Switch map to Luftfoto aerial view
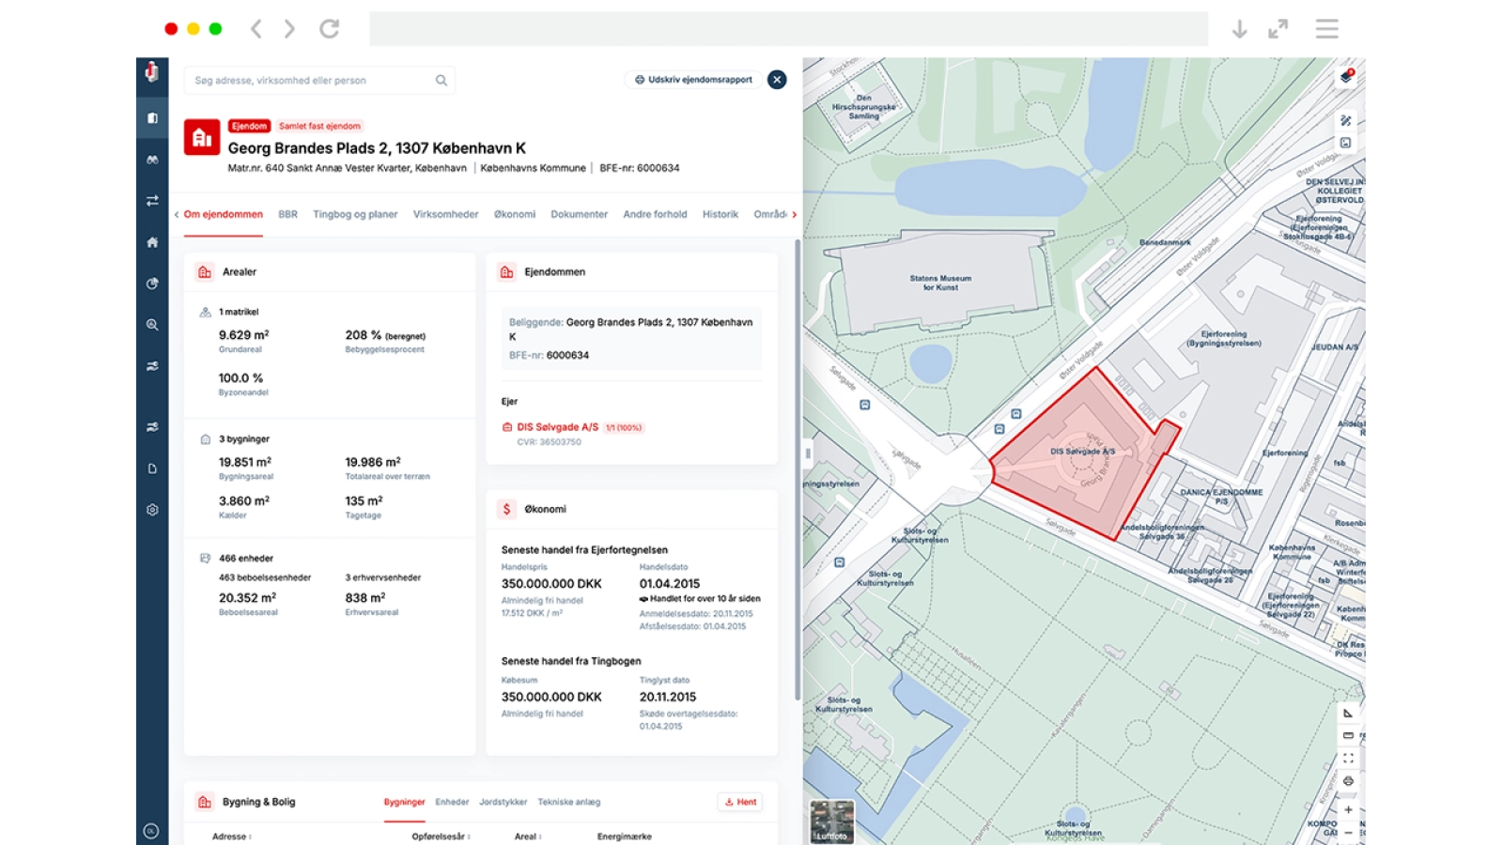1503x845 pixels. (x=831, y=822)
